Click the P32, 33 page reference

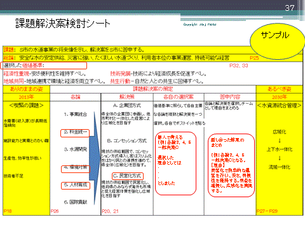tap(239, 66)
